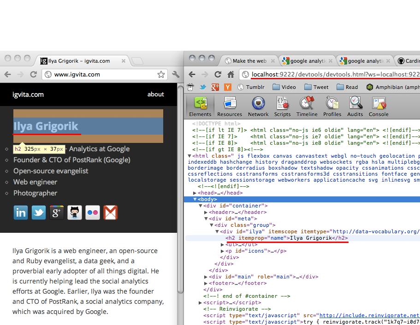This screenshot has width=420, height=325.
Task: Go forward in the igvita browser window
Action: click(x=21, y=75)
